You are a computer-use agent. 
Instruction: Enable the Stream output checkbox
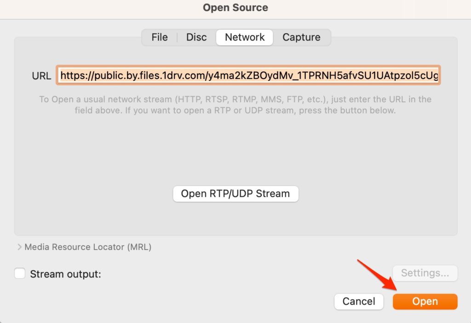(x=19, y=273)
